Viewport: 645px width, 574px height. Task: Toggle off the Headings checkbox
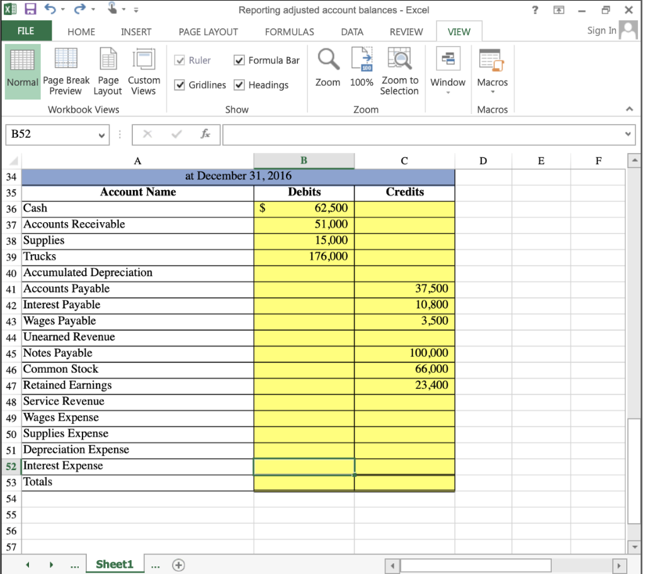[239, 85]
